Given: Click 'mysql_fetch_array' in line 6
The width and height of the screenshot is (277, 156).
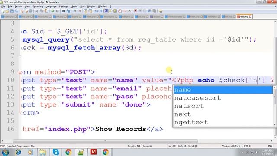Looking at the screenshot, I should [84, 48].
